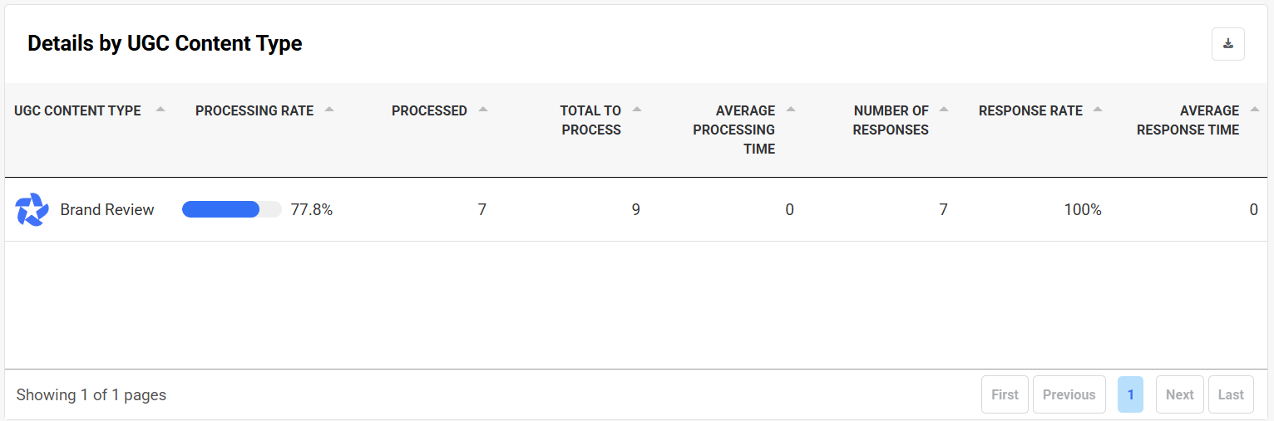Sort by UGC Content Type arrow
1274x421 pixels.
pyautogui.click(x=160, y=109)
